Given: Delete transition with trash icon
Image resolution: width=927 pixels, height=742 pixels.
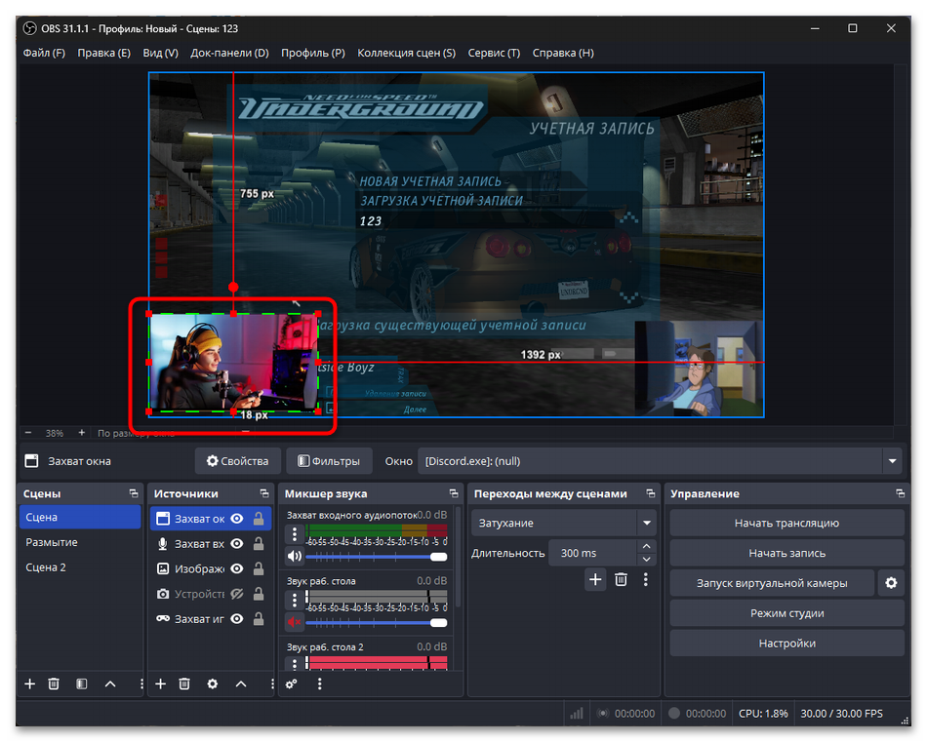Looking at the screenshot, I should [x=621, y=579].
